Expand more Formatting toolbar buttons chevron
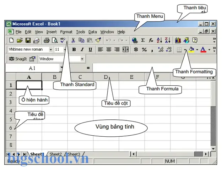 point(214,49)
